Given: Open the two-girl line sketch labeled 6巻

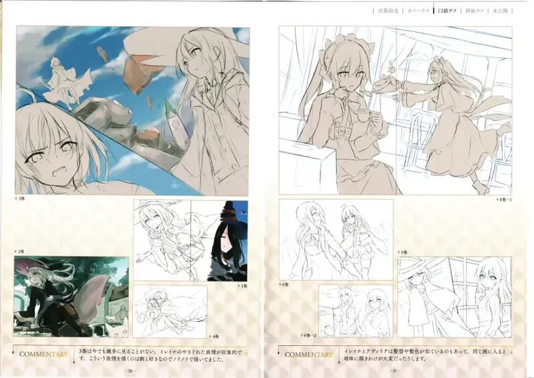Looking at the screenshot, I should 336,240.
